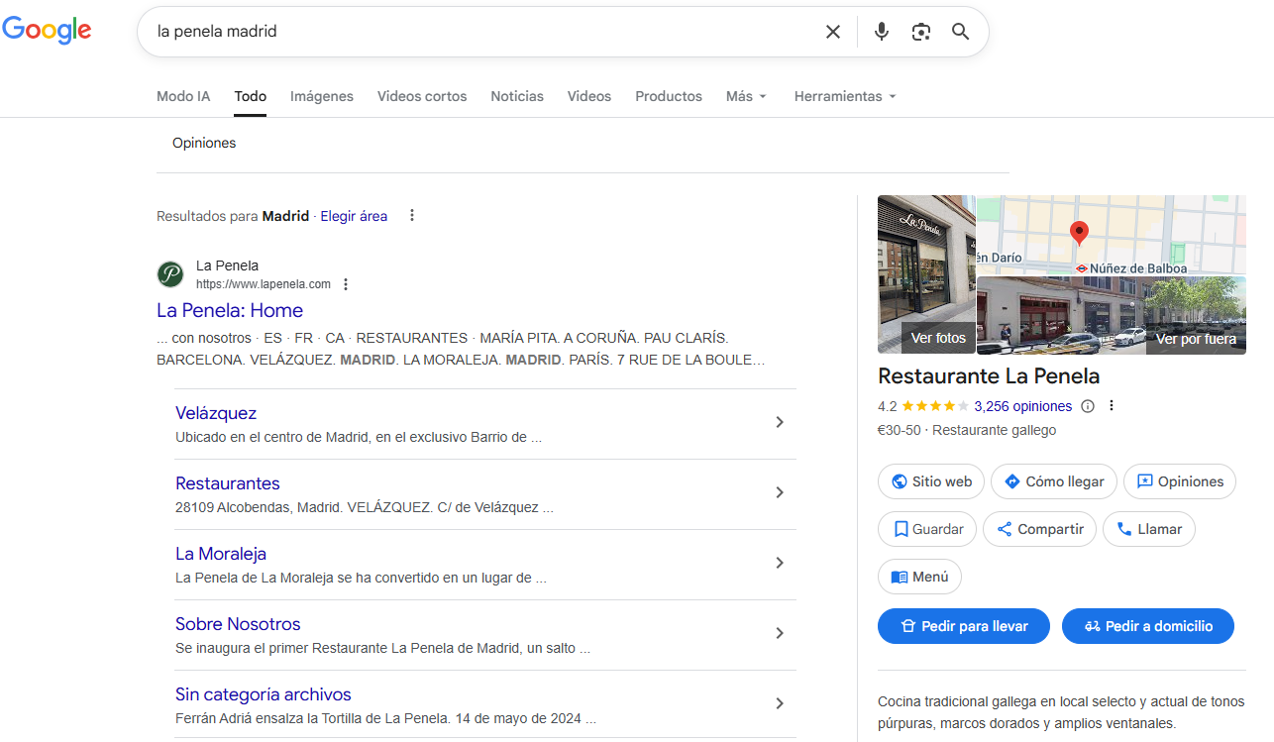Click https://www.lapenela.com URL text
The height and width of the screenshot is (742, 1274).
pos(264,284)
